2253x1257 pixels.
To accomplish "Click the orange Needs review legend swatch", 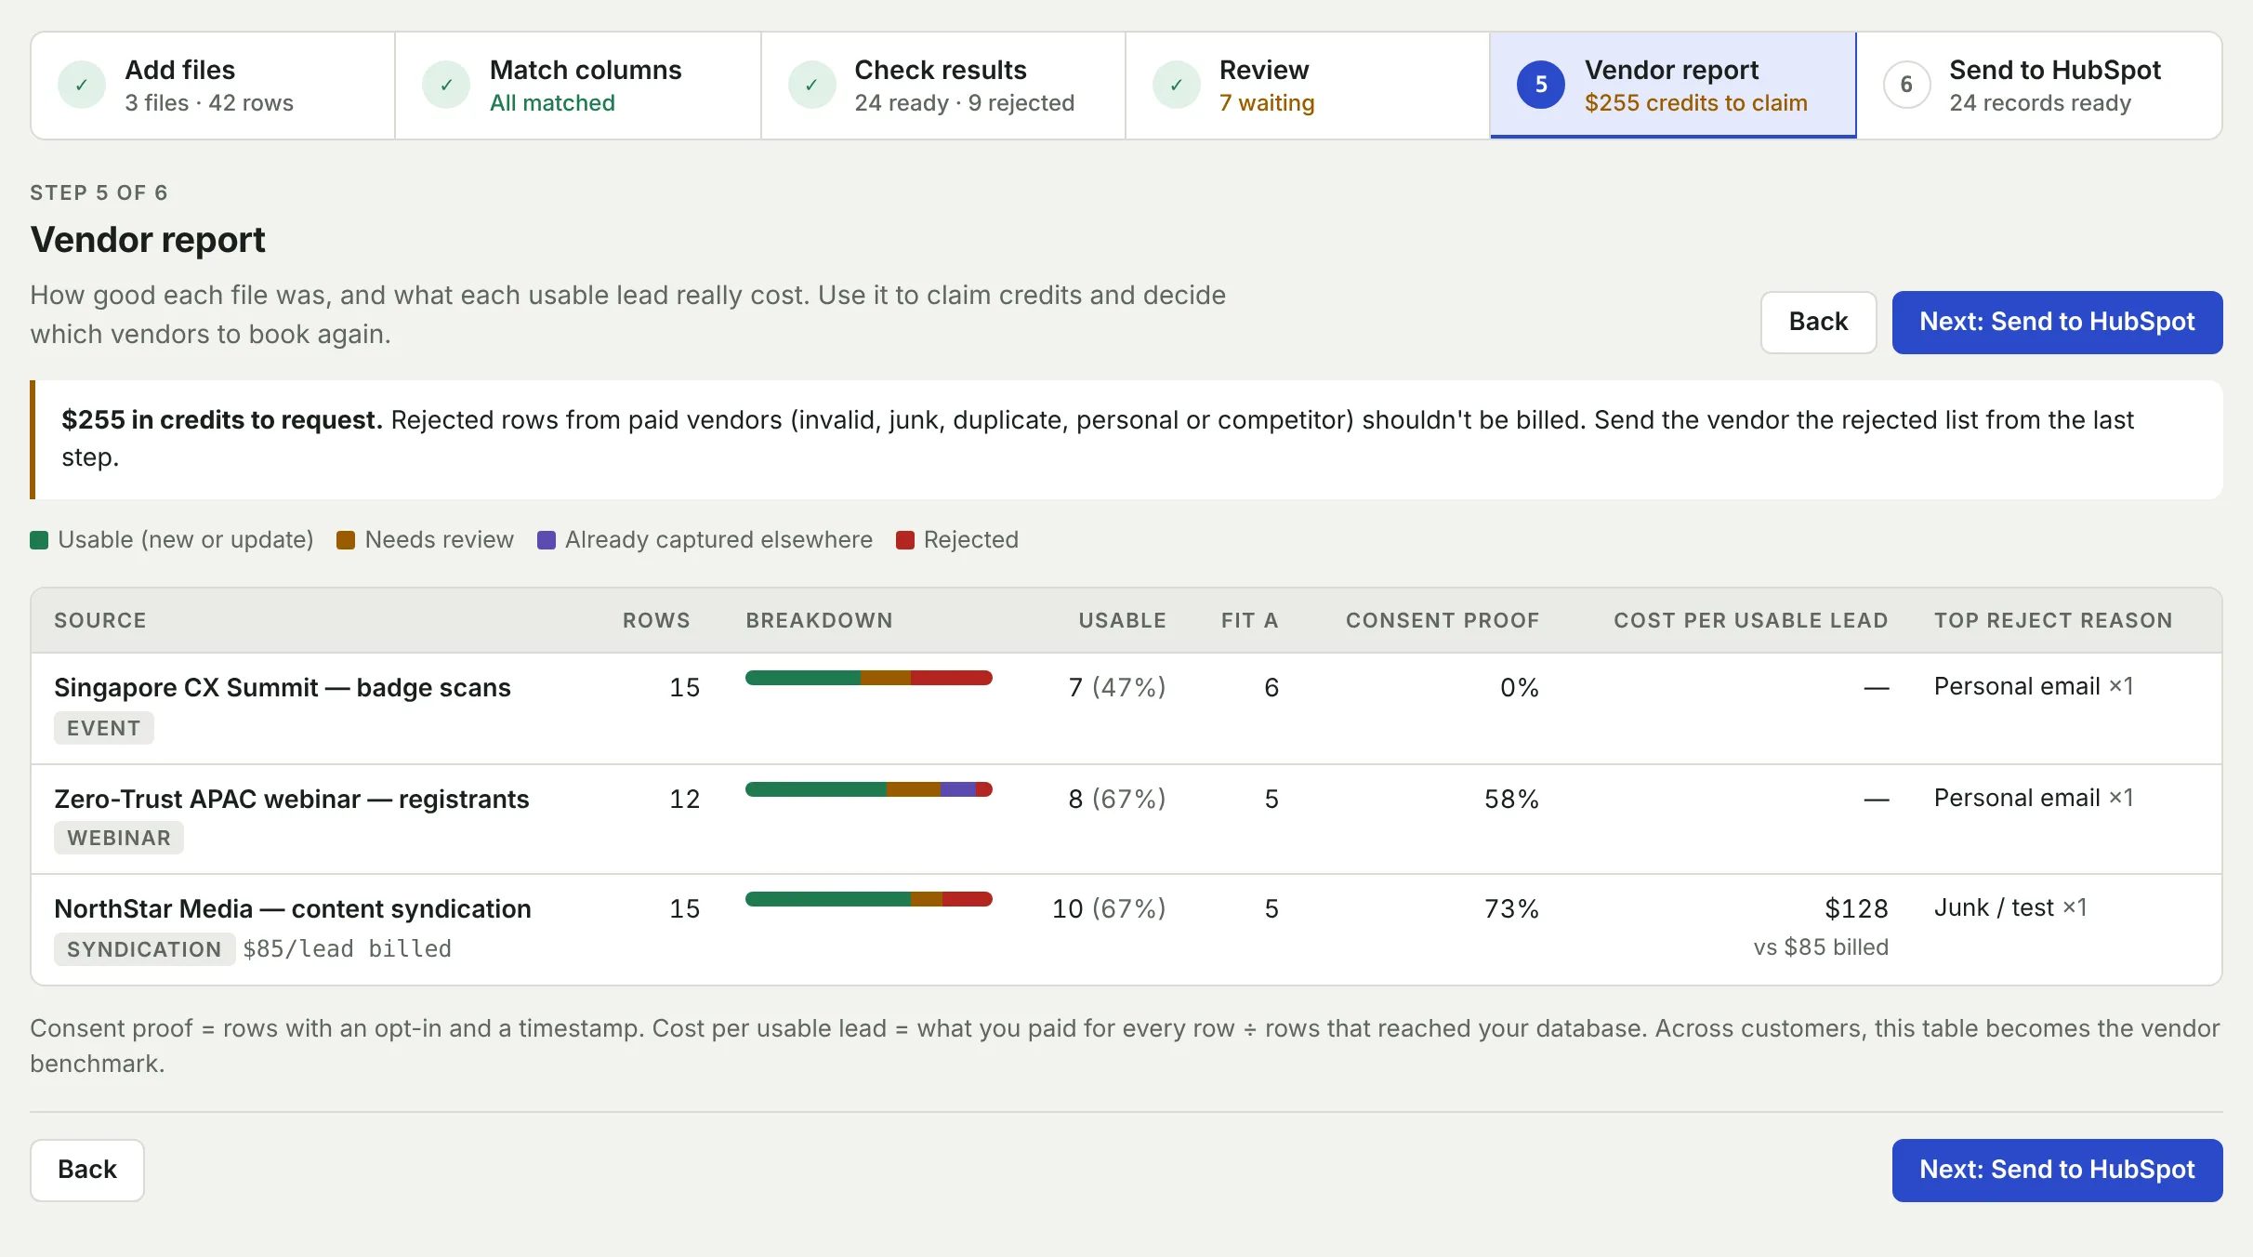I will (346, 540).
